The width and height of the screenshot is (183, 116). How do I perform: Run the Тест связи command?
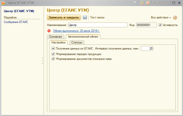[97, 17]
